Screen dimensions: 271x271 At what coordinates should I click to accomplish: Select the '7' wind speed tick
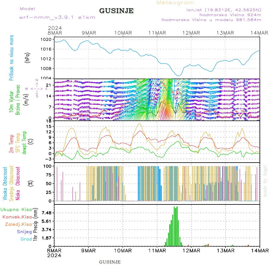coord(50,107)
